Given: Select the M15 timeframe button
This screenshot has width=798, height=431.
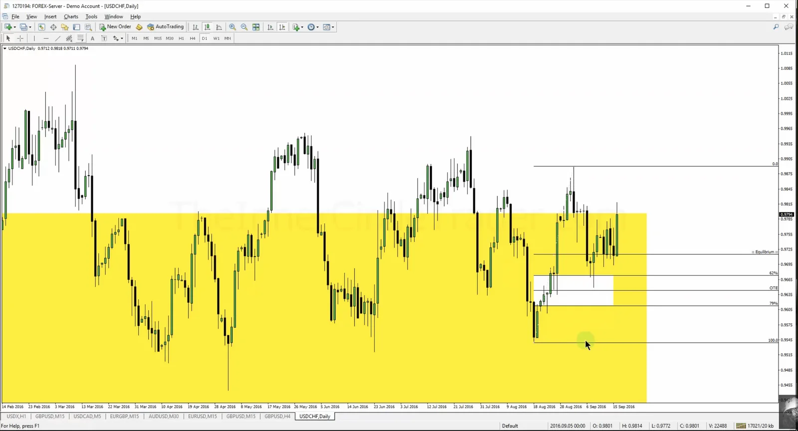Looking at the screenshot, I should pos(158,38).
